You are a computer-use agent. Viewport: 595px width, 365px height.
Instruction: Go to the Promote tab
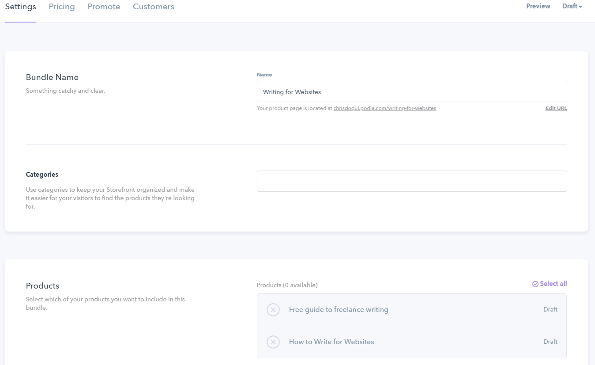click(x=104, y=7)
